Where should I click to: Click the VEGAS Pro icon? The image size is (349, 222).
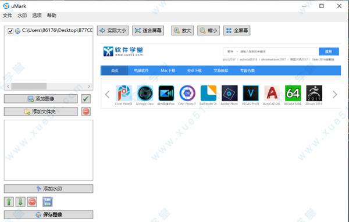click(x=251, y=93)
